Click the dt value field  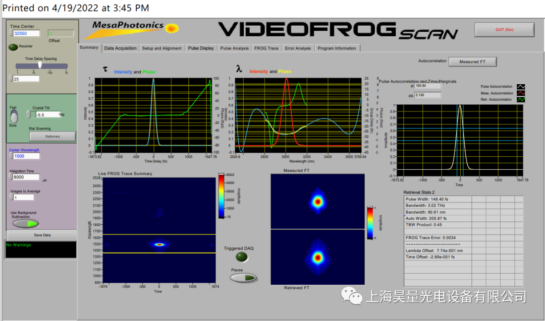click(x=428, y=86)
